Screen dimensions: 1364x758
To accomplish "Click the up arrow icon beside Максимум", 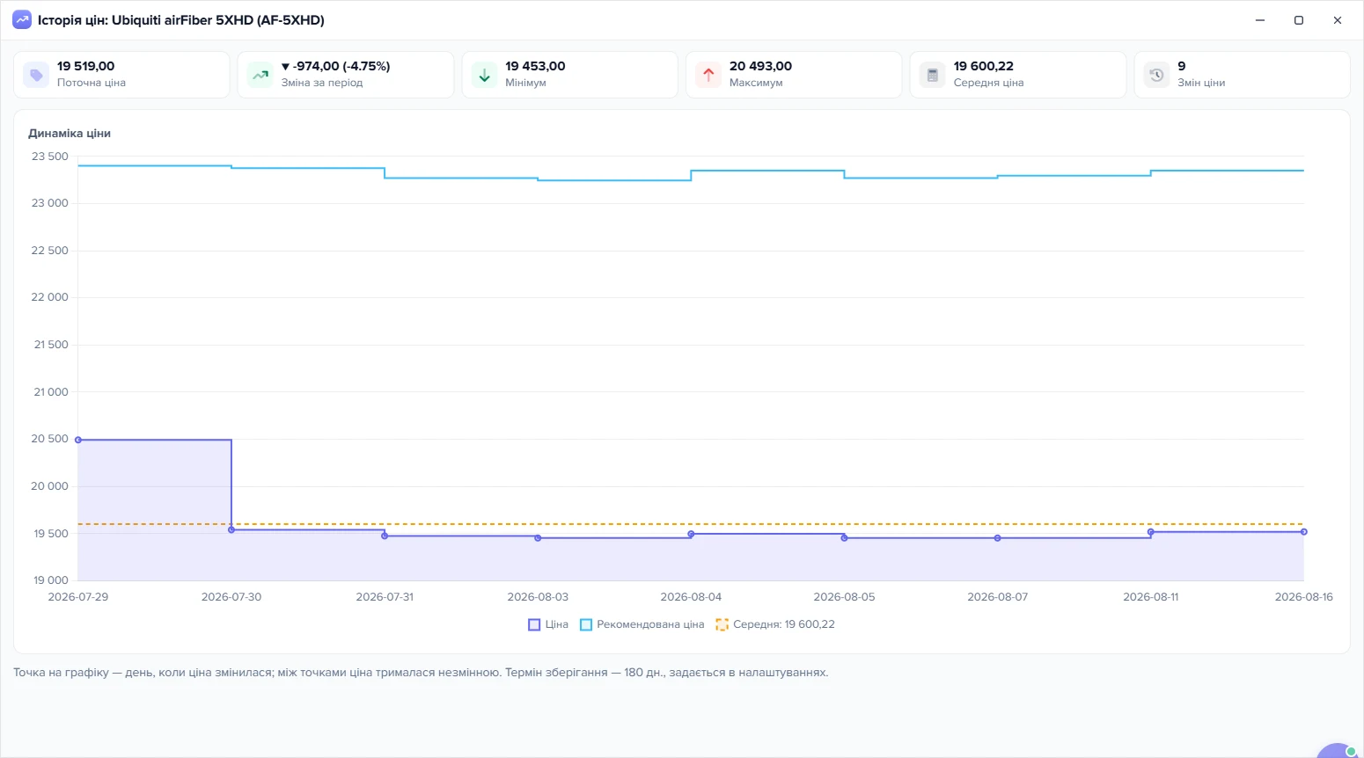I will pos(708,75).
